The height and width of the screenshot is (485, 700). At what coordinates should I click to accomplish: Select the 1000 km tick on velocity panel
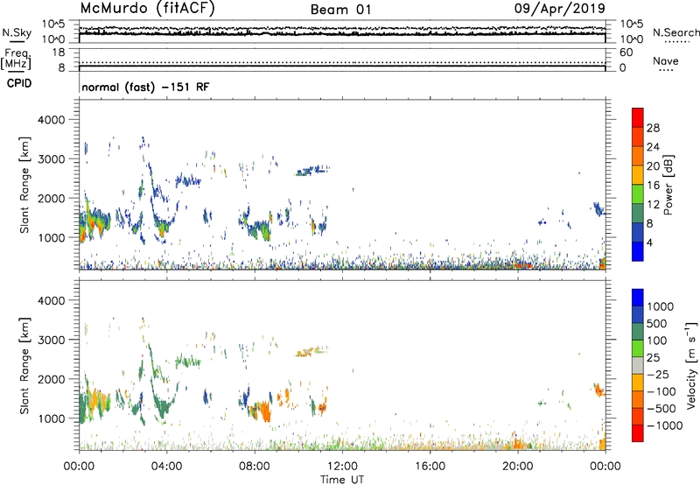click(x=51, y=418)
